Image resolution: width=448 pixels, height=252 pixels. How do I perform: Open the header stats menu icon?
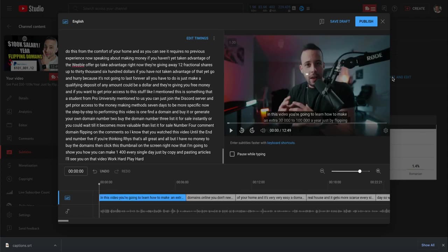point(308,8)
